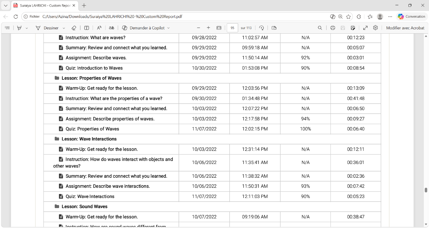Rotate the PDF page
The image size is (429, 228).
click(261, 28)
